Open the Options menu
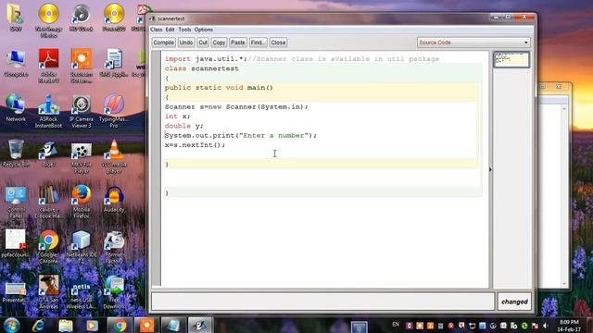 (x=204, y=30)
